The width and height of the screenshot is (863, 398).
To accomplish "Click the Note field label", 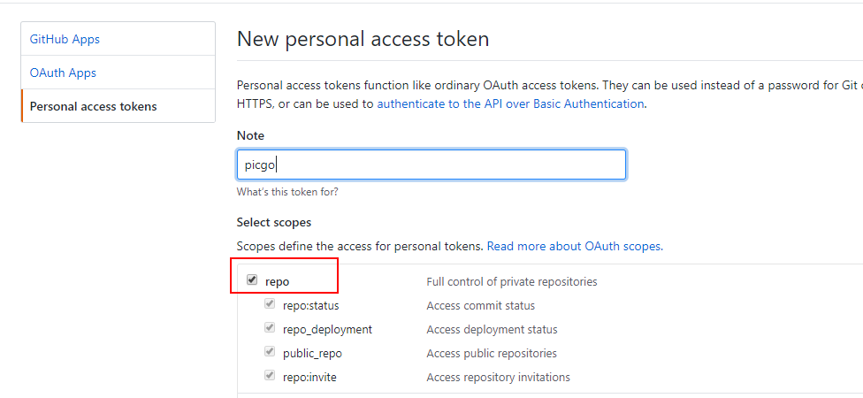I will coord(250,135).
